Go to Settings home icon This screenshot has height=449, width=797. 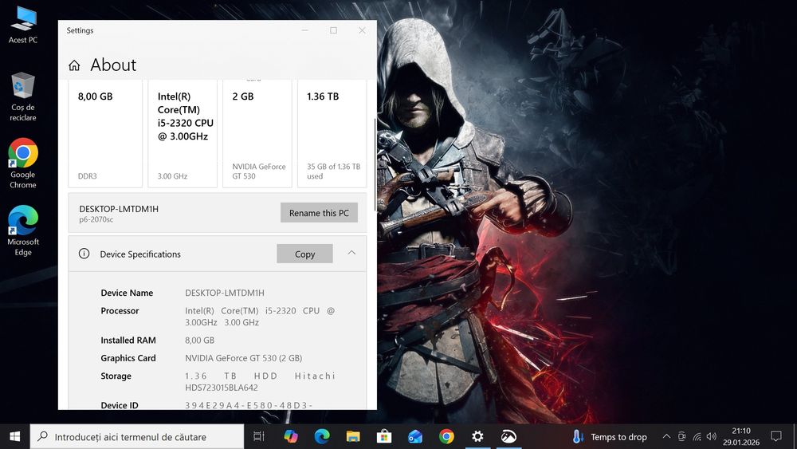click(x=74, y=65)
